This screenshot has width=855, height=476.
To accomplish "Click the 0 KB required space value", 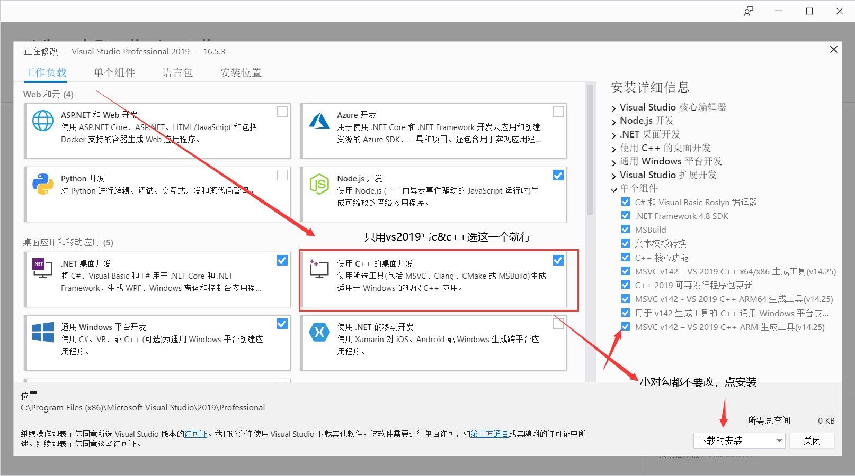I will click(826, 421).
